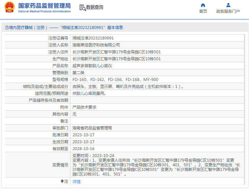Click expiry date 2028-10-16

(83, 149)
